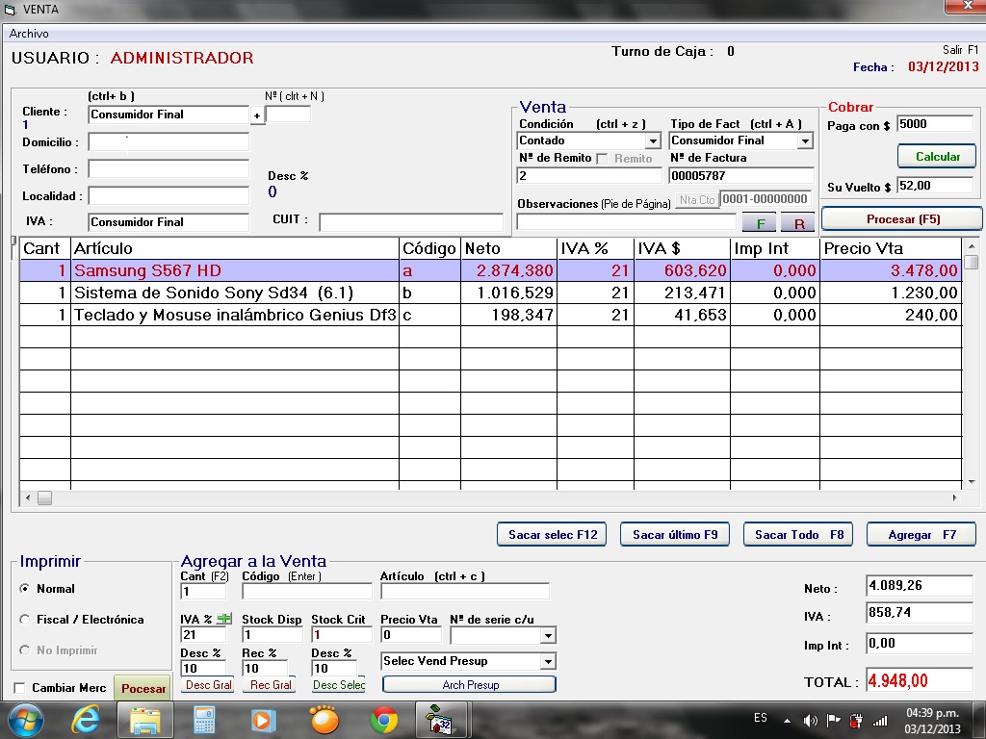Viewport: 986px width, 739px height.
Task: Open Windows Media Player from taskbar
Action: pos(264,720)
